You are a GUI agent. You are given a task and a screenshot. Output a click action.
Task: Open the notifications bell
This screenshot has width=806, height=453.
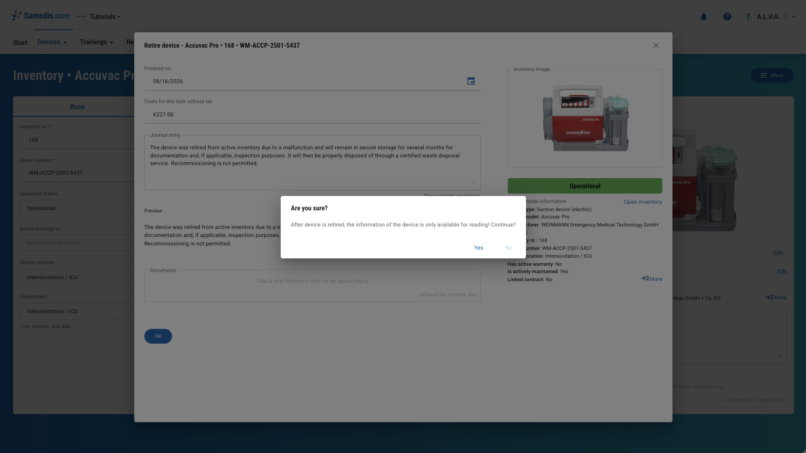(x=704, y=16)
